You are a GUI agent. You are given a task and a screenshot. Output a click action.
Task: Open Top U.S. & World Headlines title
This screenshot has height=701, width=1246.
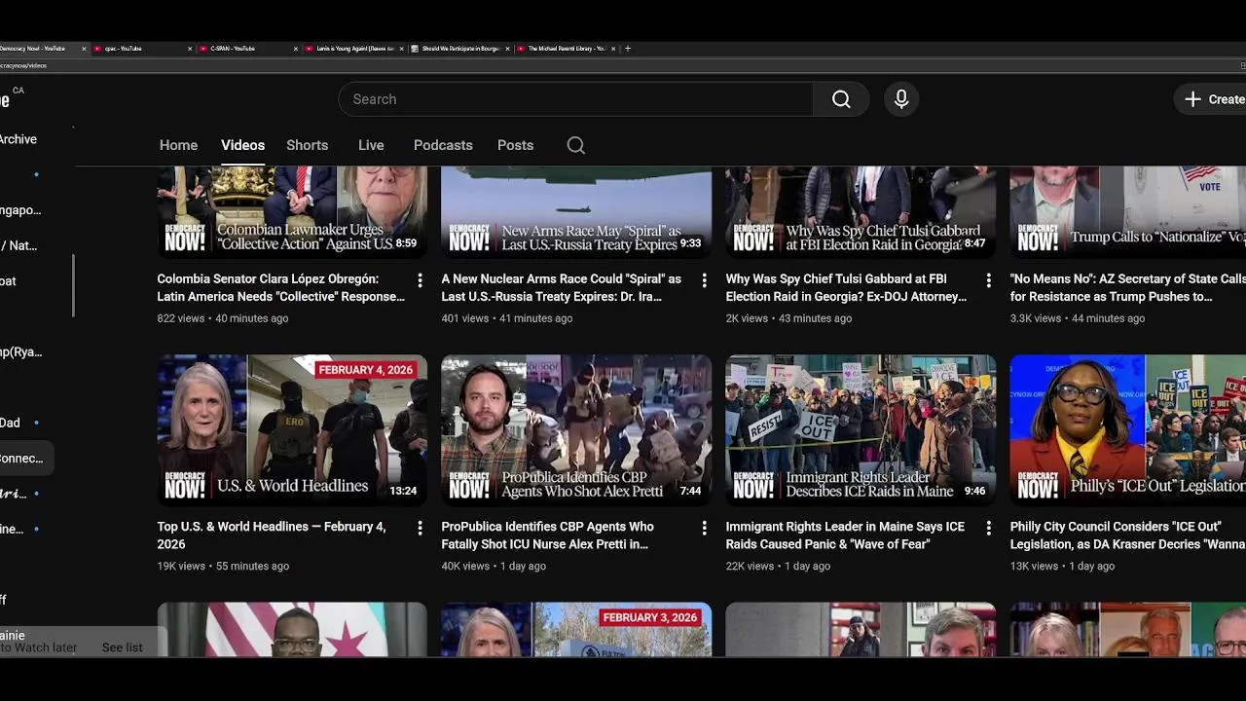tap(272, 535)
